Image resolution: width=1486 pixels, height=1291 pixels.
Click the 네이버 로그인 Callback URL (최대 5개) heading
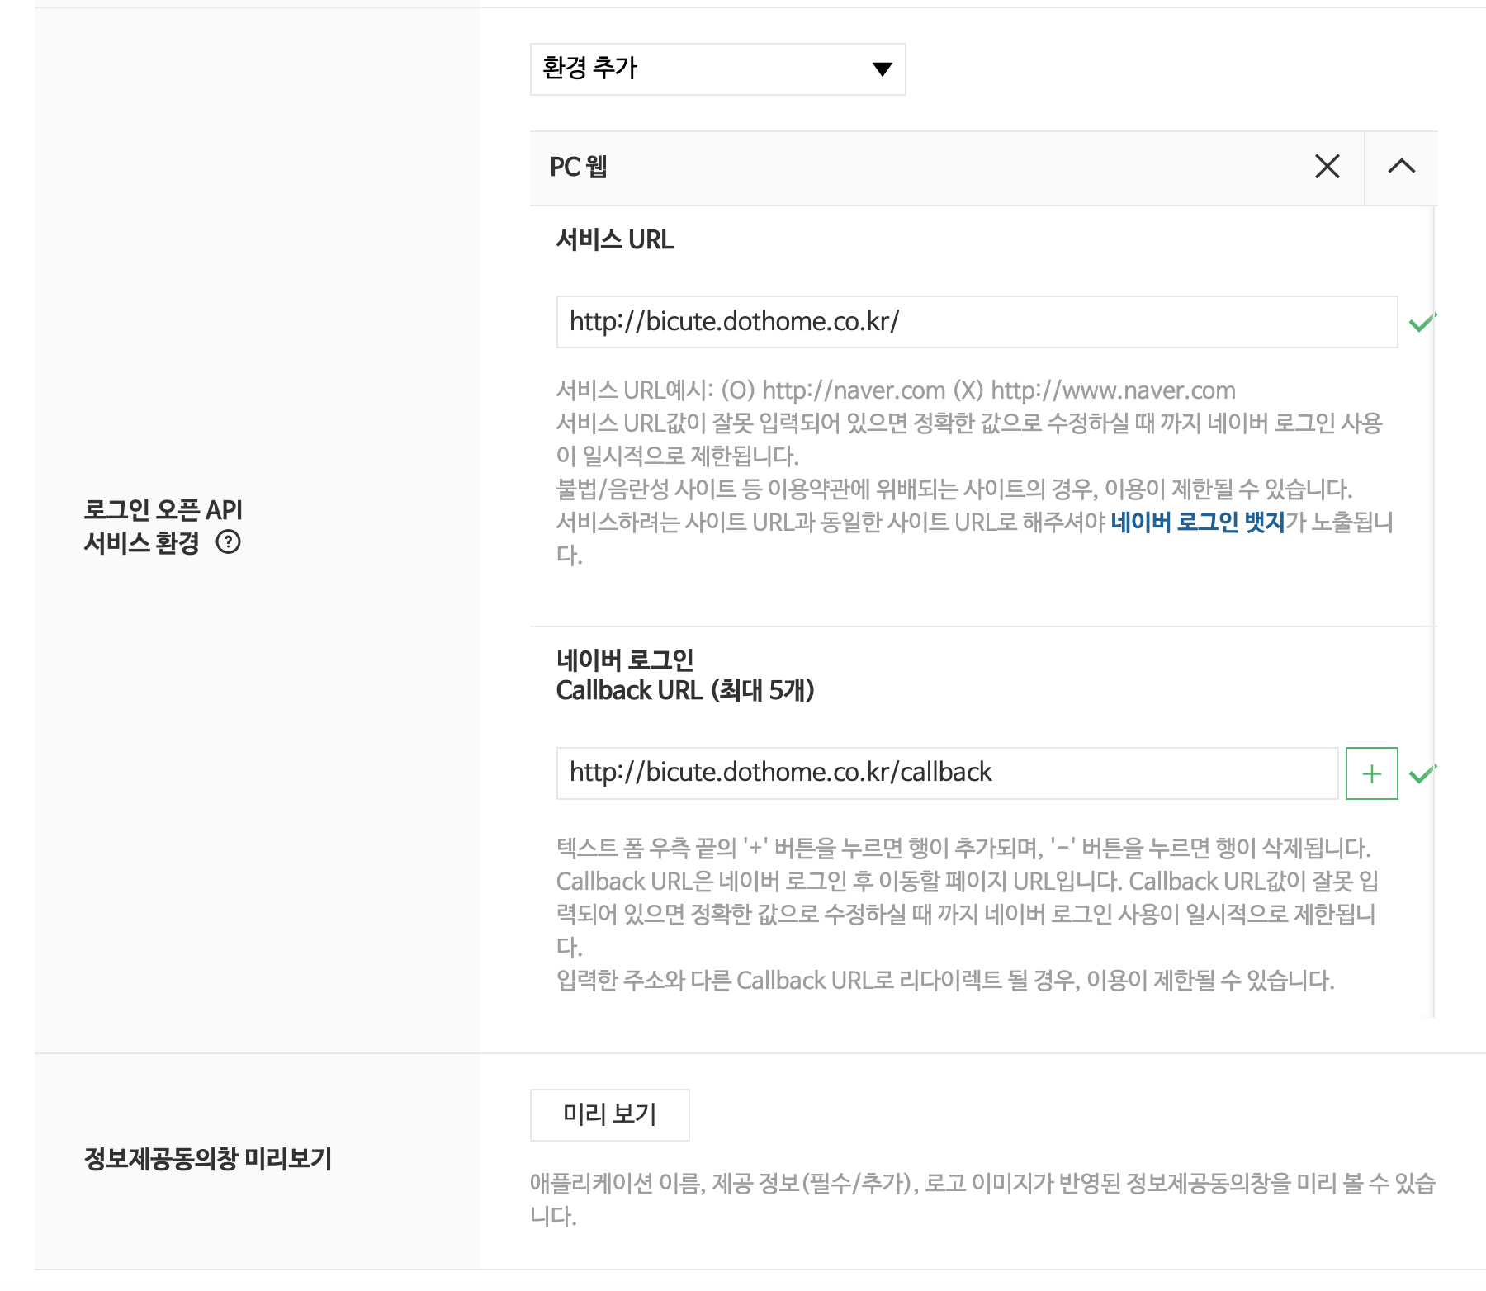click(x=685, y=674)
